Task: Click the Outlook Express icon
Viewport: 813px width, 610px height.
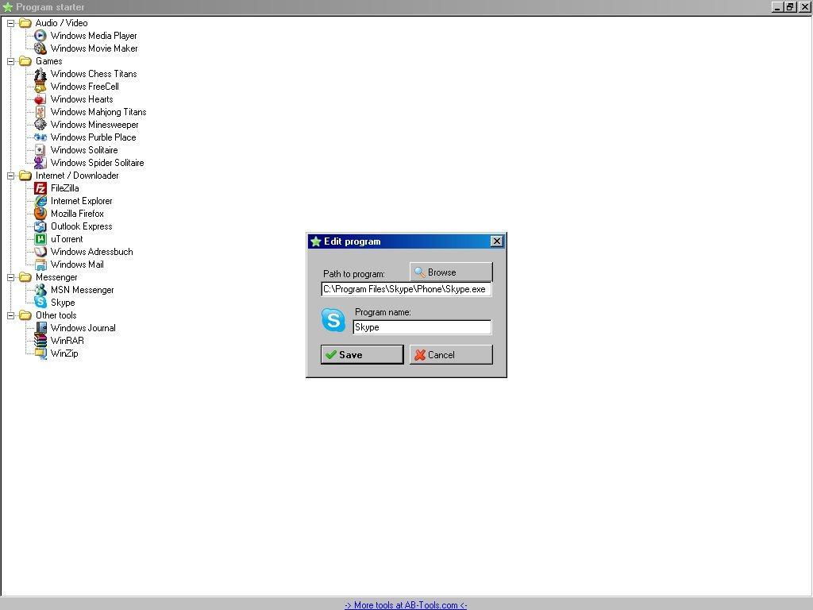Action: point(40,226)
